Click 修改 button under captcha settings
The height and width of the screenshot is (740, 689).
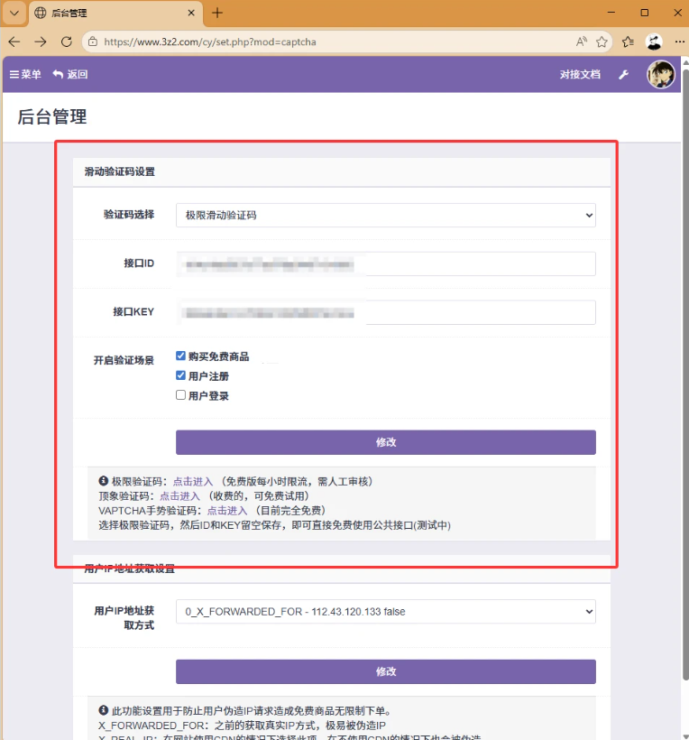[386, 442]
